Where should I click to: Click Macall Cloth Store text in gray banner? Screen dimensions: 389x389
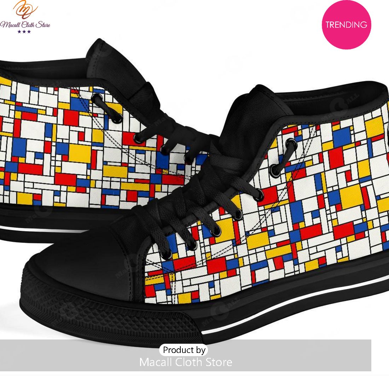186,362
